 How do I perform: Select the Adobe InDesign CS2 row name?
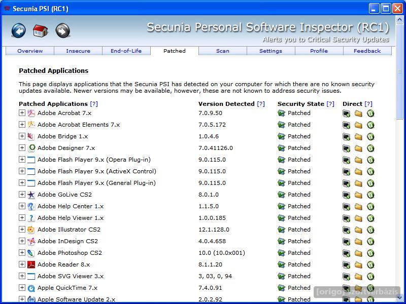click(x=67, y=241)
